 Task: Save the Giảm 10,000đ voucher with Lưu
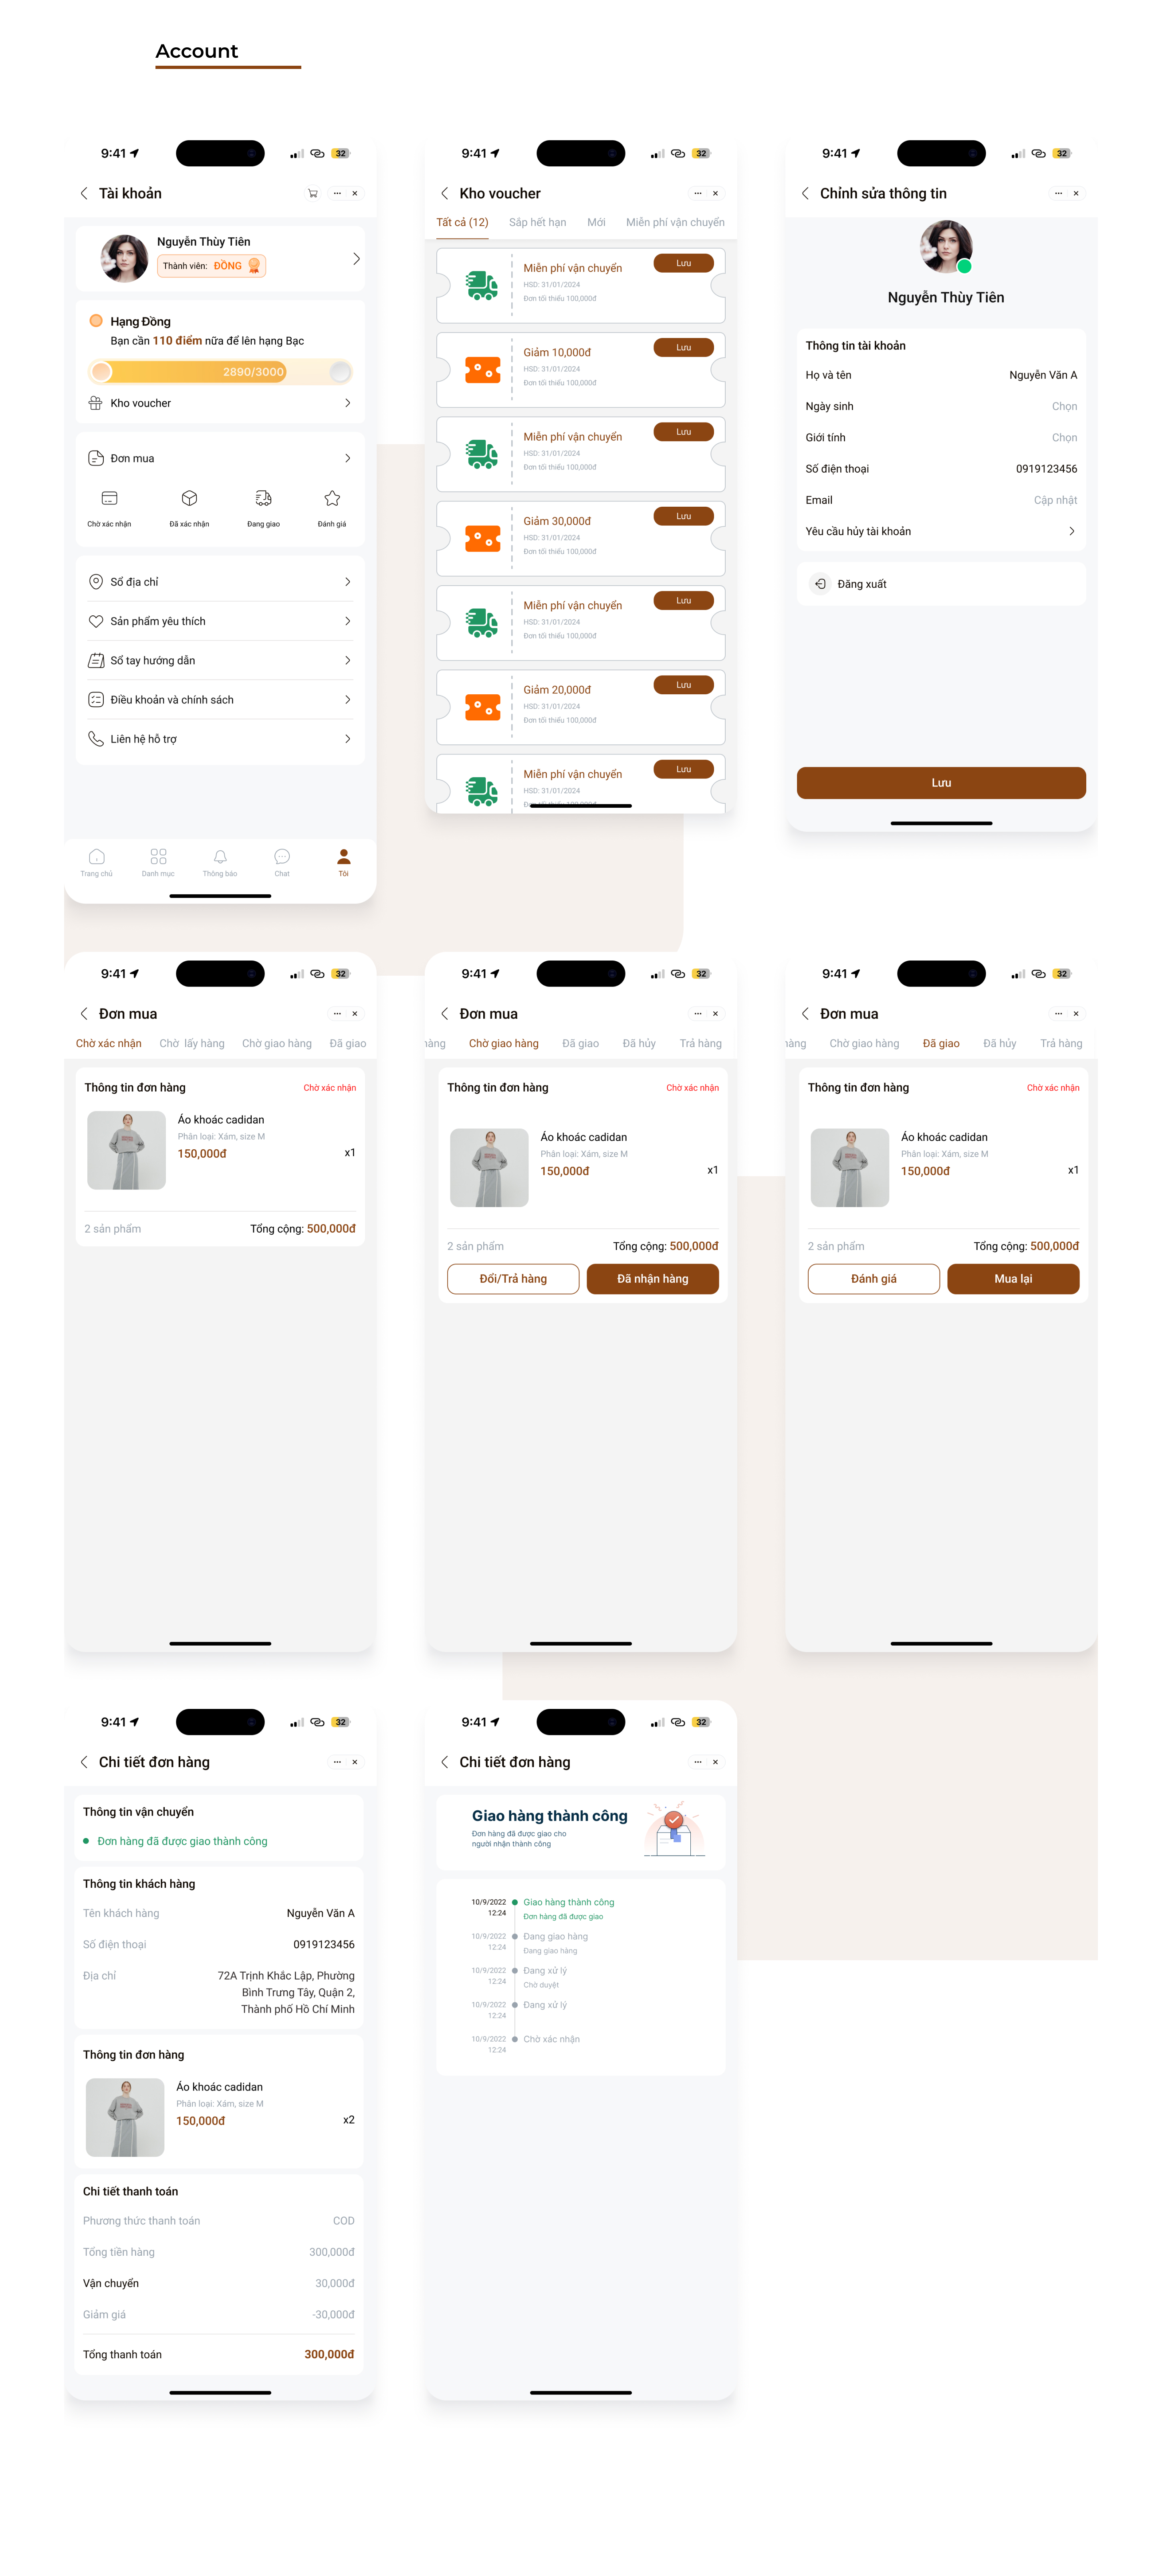[684, 347]
